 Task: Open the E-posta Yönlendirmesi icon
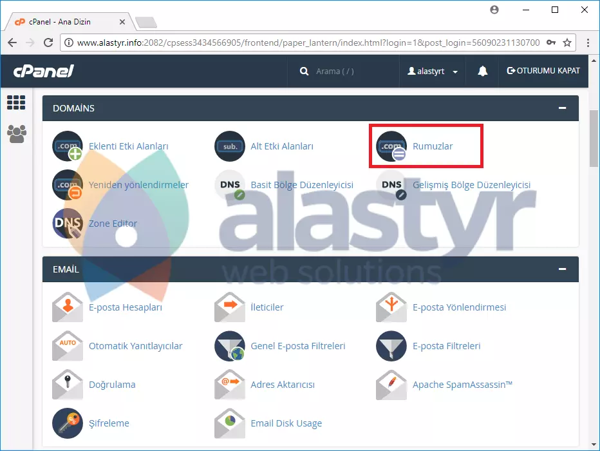[391, 307]
